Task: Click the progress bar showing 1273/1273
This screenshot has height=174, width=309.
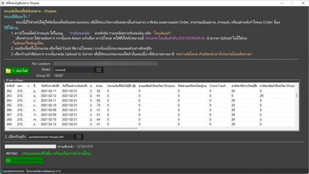Action: pos(31,146)
